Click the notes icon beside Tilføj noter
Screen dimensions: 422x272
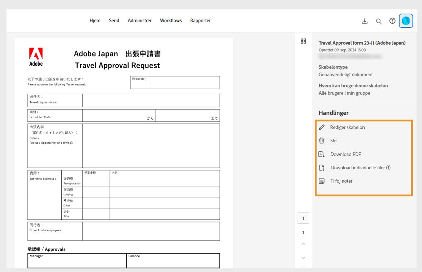(x=322, y=181)
